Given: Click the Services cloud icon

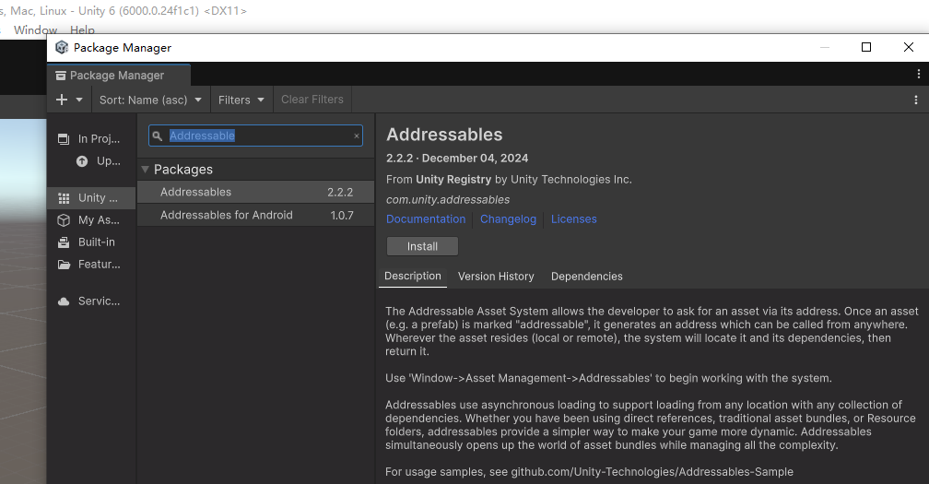Looking at the screenshot, I should click(x=64, y=301).
